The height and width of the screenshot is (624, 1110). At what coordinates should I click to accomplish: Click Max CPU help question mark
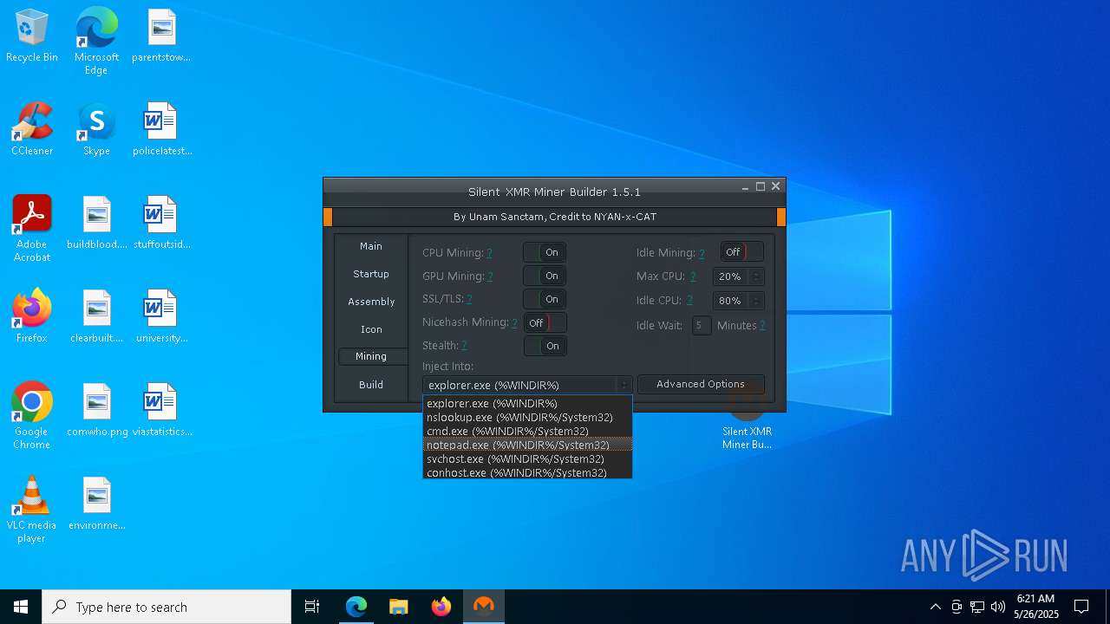point(693,276)
